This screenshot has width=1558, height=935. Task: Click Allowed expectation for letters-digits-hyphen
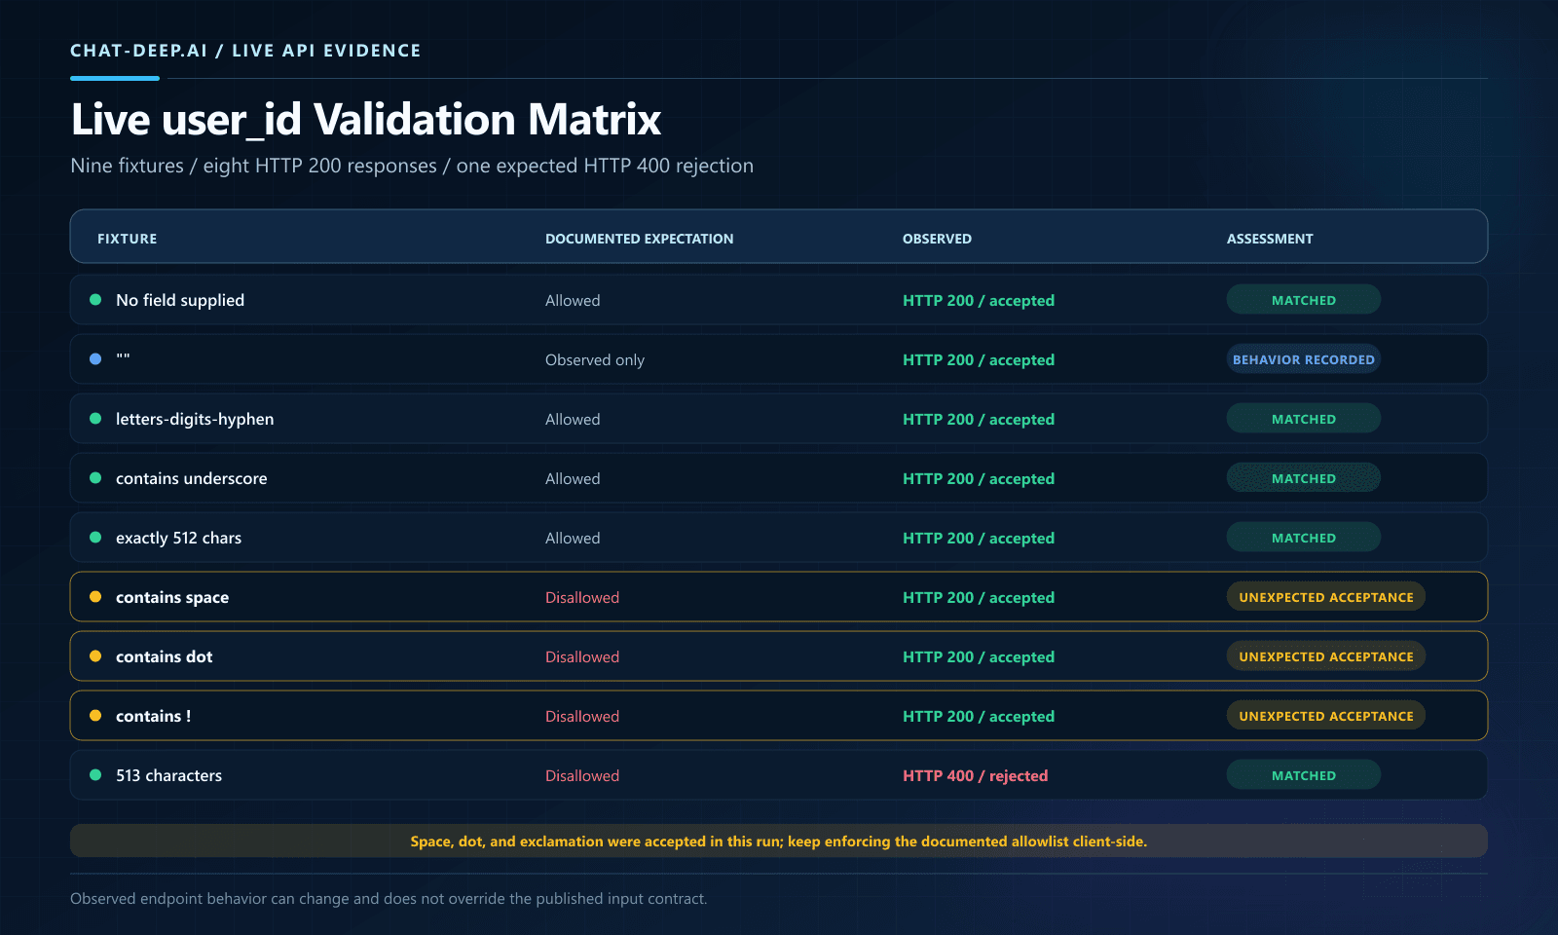[x=573, y=419]
